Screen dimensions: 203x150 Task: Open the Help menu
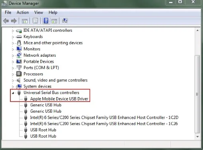pos(53,12)
